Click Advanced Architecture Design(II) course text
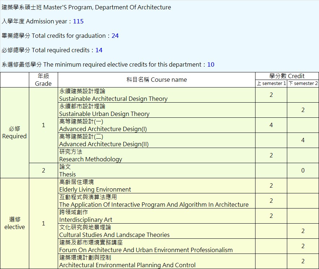The height and width of the screenshot is (269, 319). click(104, 144)
